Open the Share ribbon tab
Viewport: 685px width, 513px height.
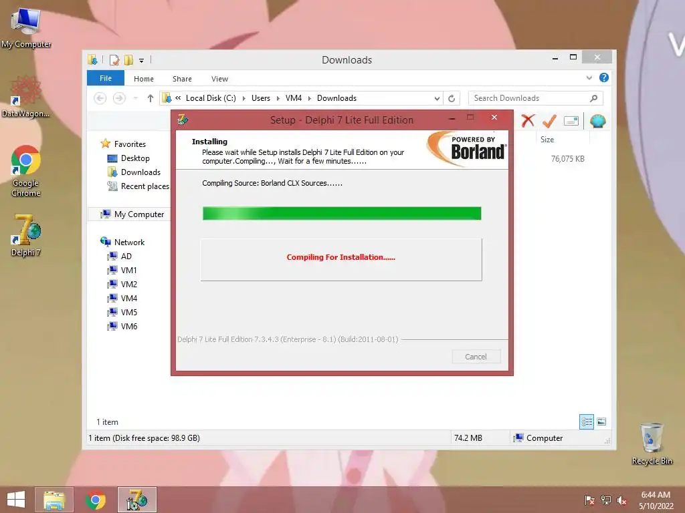pyautogui.click(x=182, y=79)
